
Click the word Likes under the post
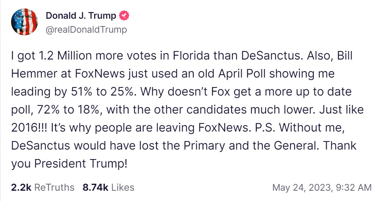tap(123, 187)
